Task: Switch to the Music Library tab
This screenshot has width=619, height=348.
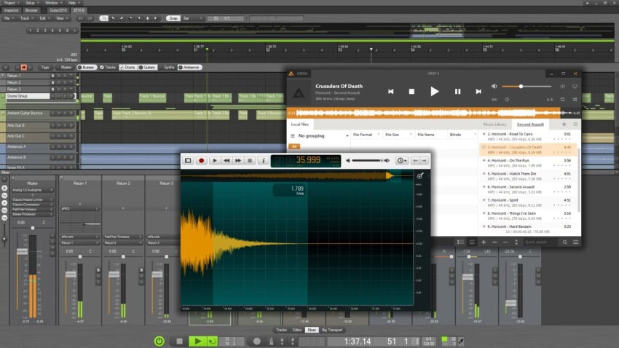Action: point(495,124)
